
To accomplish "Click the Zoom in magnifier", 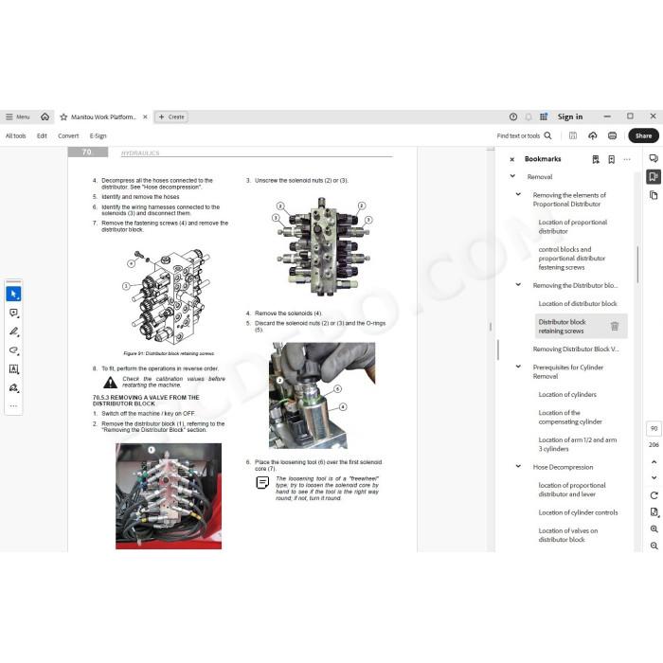I will 654,529.
